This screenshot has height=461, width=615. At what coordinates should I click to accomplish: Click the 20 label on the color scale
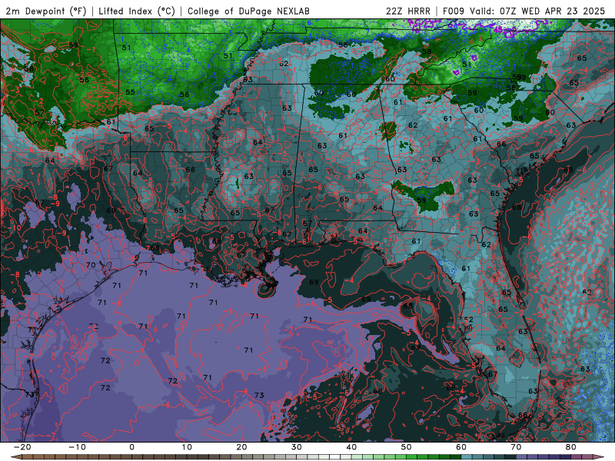(241, 447)
